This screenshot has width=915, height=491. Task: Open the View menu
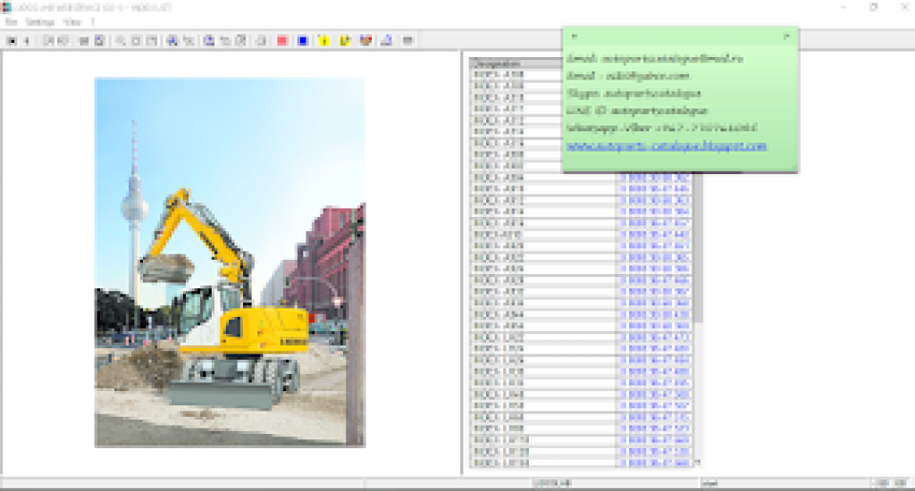pos(71,22)
